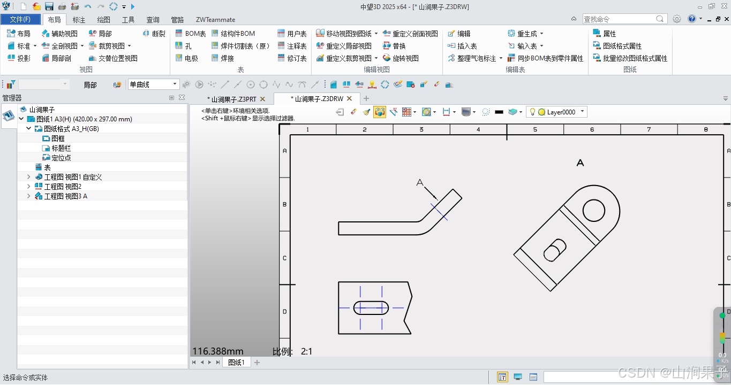
Task: Click the 孔 hole table tool
Action: pos(183,46)
